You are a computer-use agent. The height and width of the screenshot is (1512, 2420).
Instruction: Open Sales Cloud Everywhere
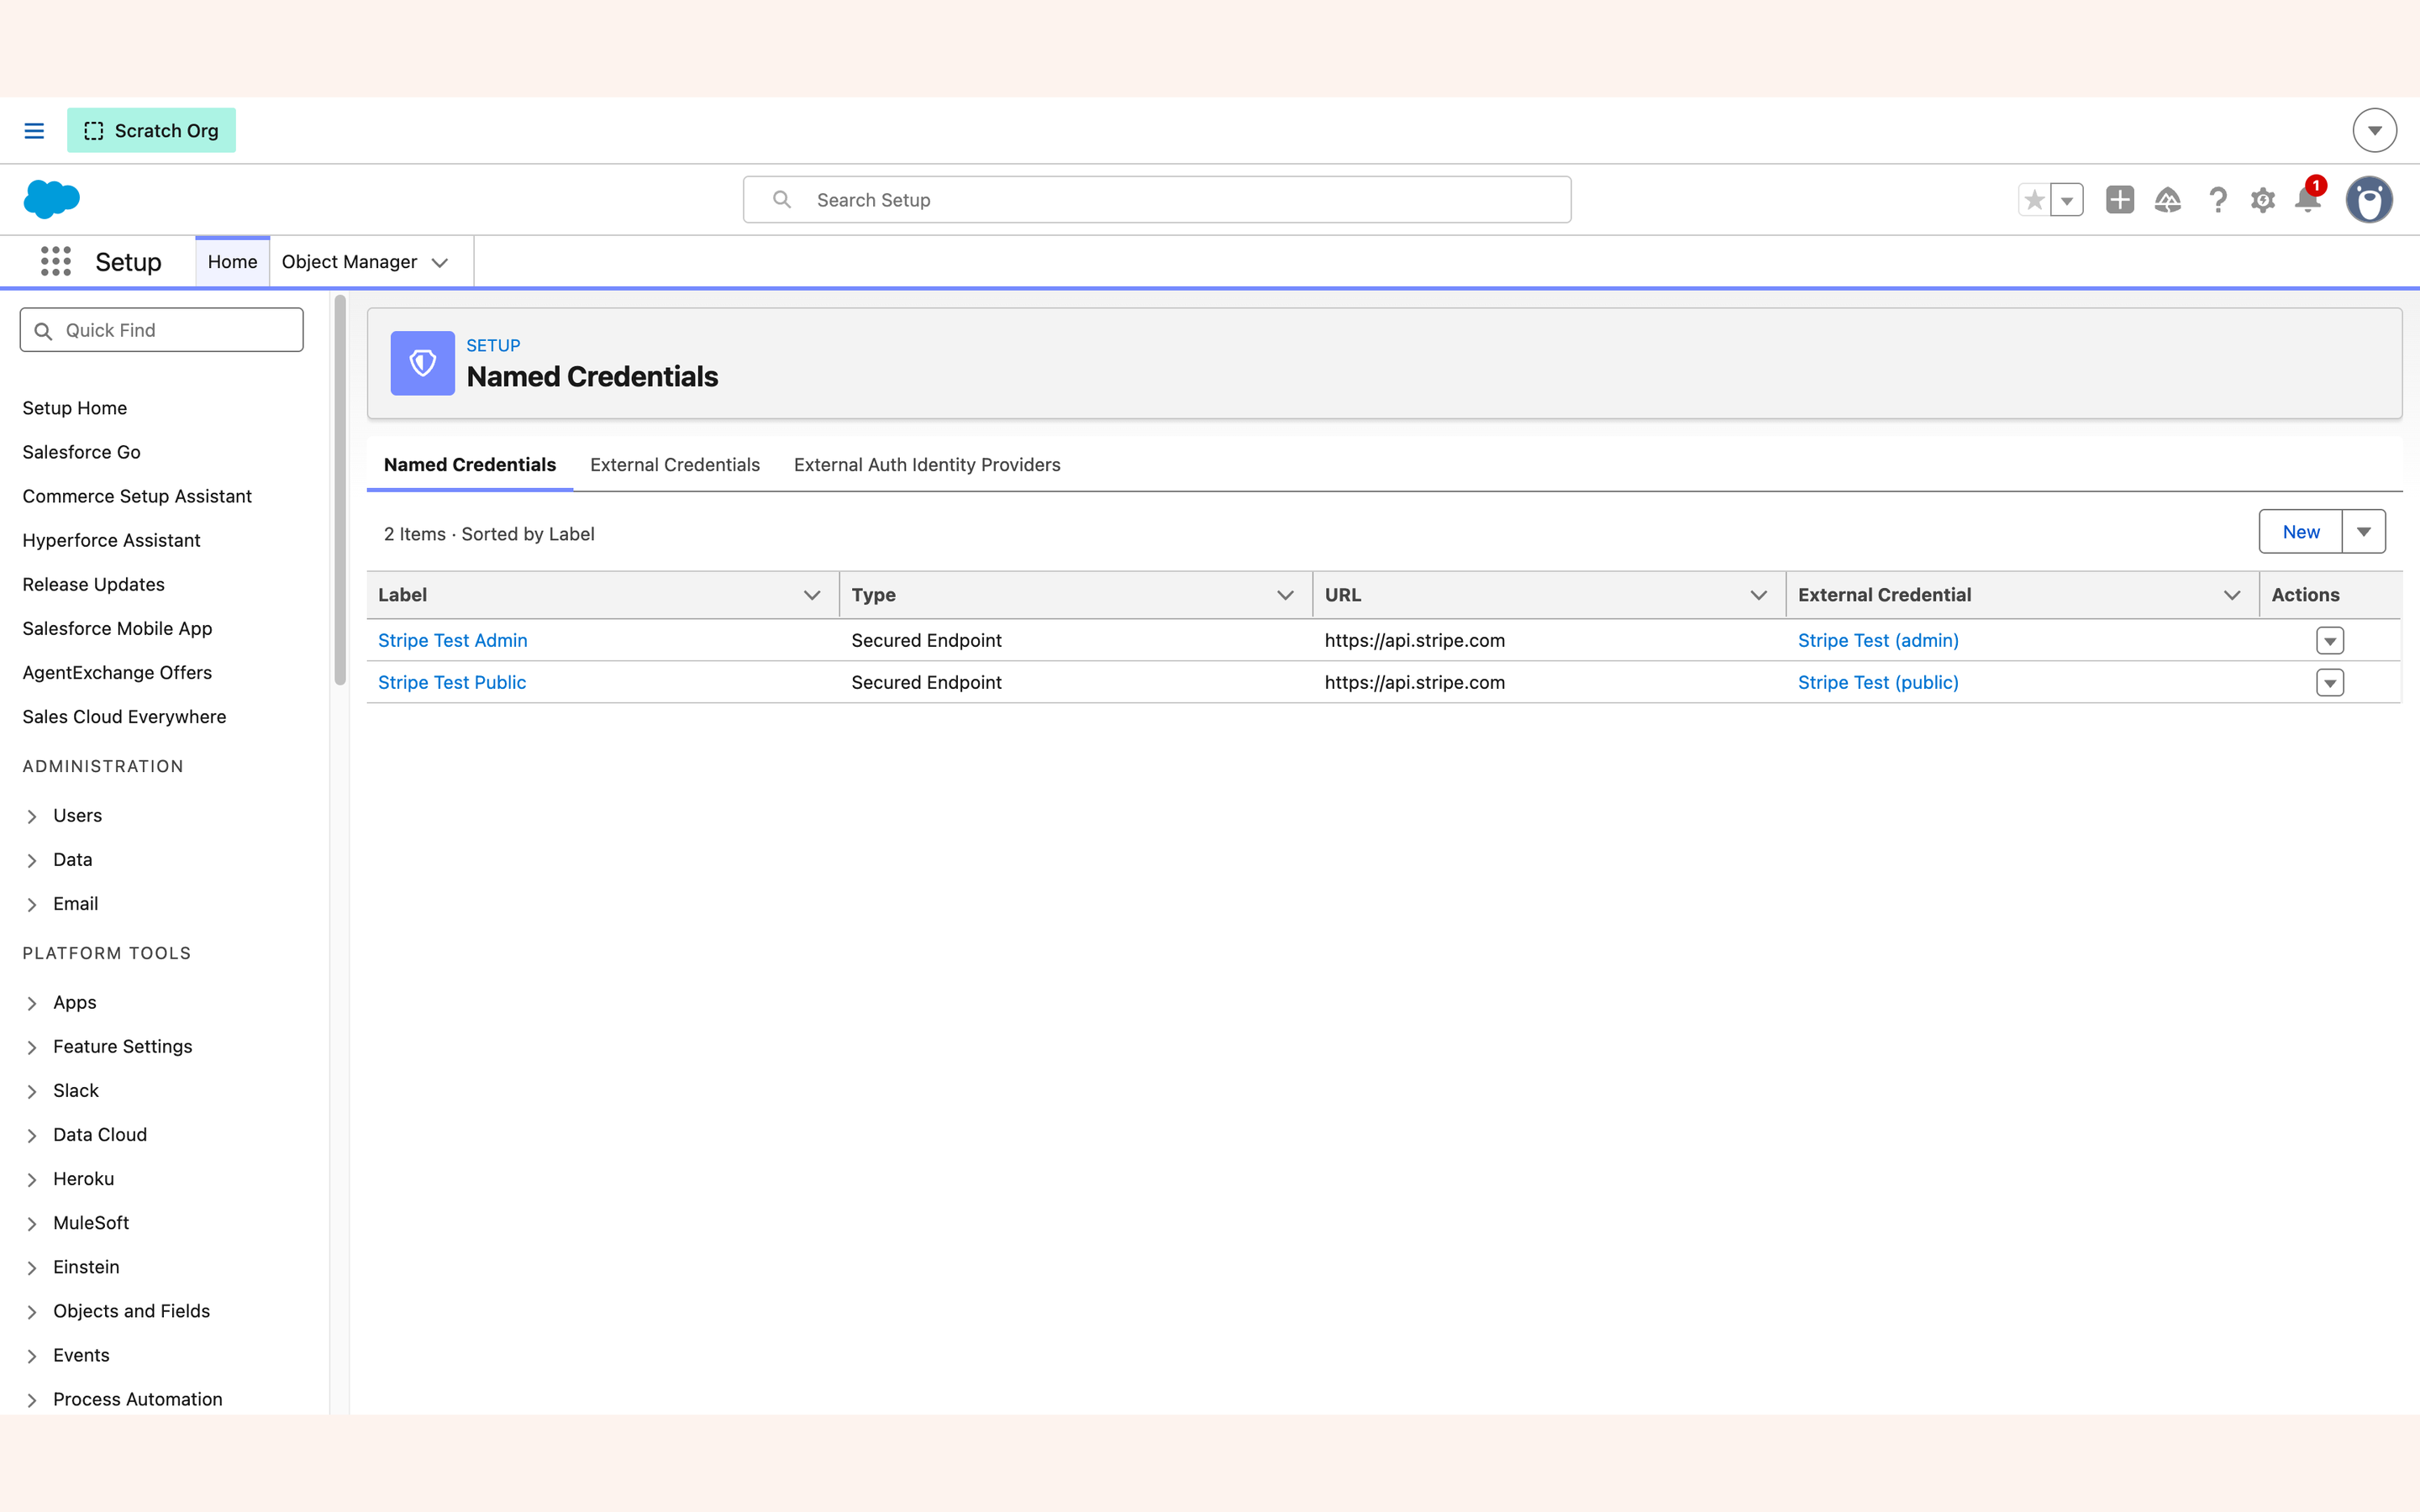click(x=125, y=716)
